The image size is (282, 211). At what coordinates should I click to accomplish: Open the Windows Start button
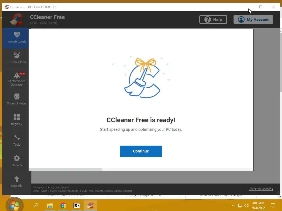pyautogui.click(x=14, y=205)
